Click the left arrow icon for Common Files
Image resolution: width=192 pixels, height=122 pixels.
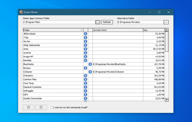click(x=85, y=79)
